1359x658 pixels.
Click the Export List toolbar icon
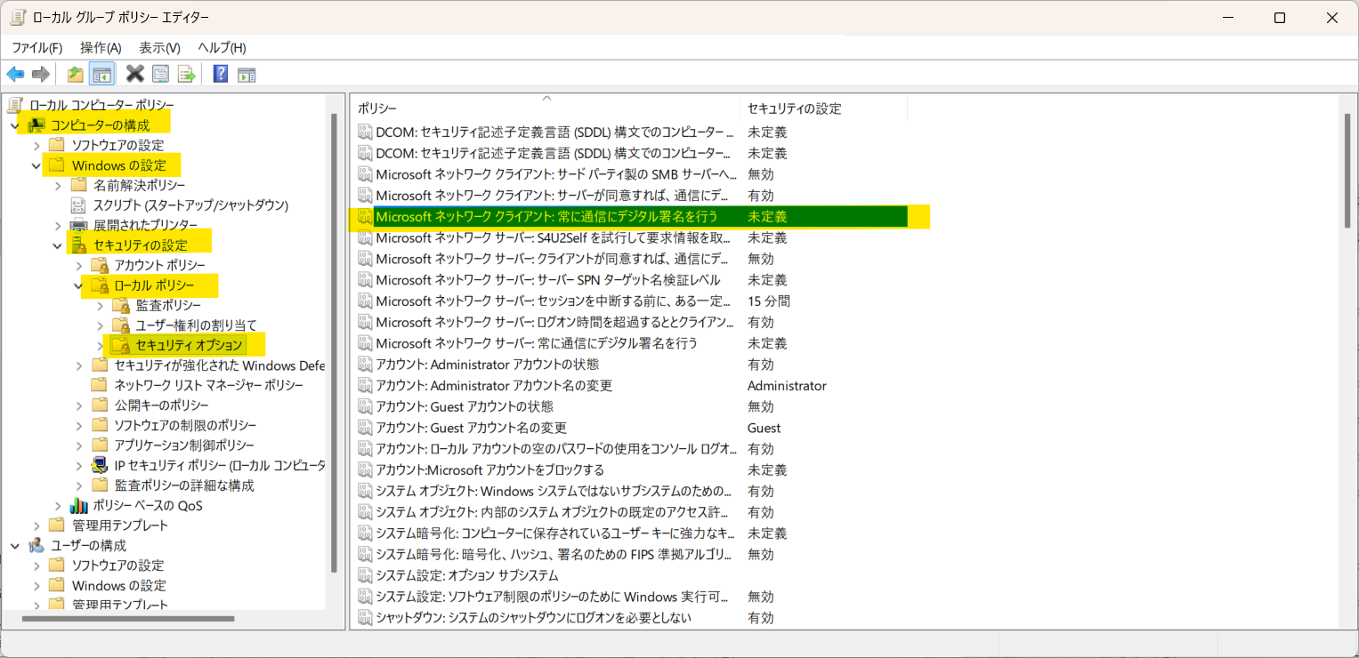[186, 74]
